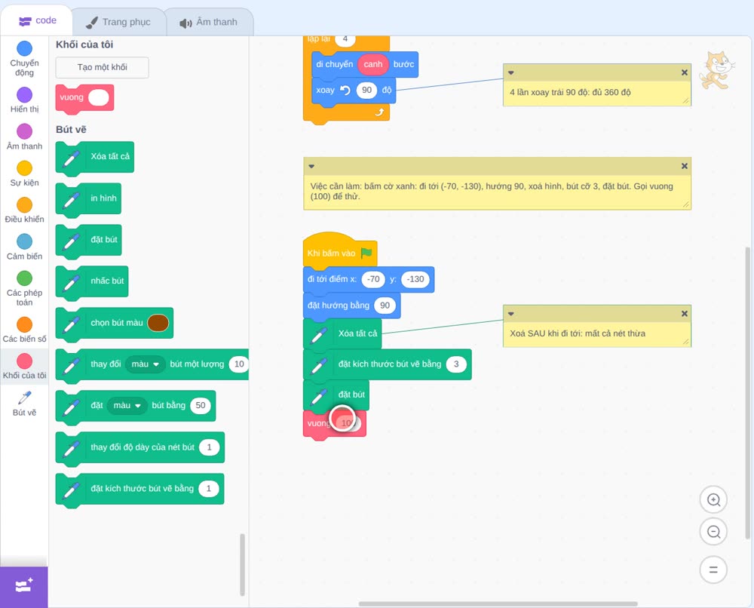754x608 pixels.
Task: Click the y value -130 field
Action: tap(415, 279)
